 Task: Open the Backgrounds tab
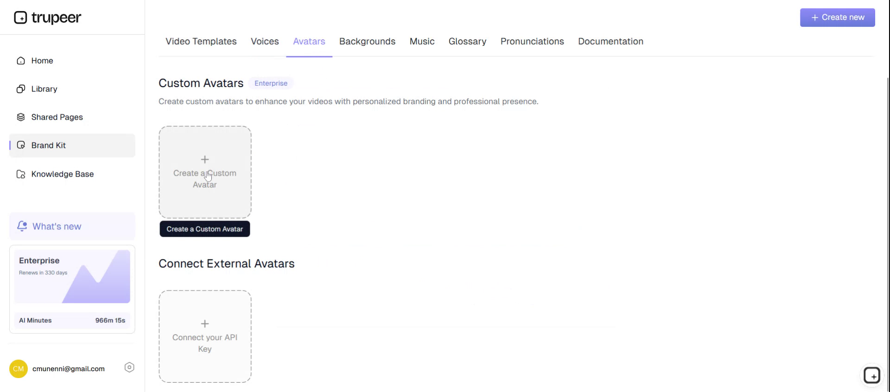(x=367, y=41)
